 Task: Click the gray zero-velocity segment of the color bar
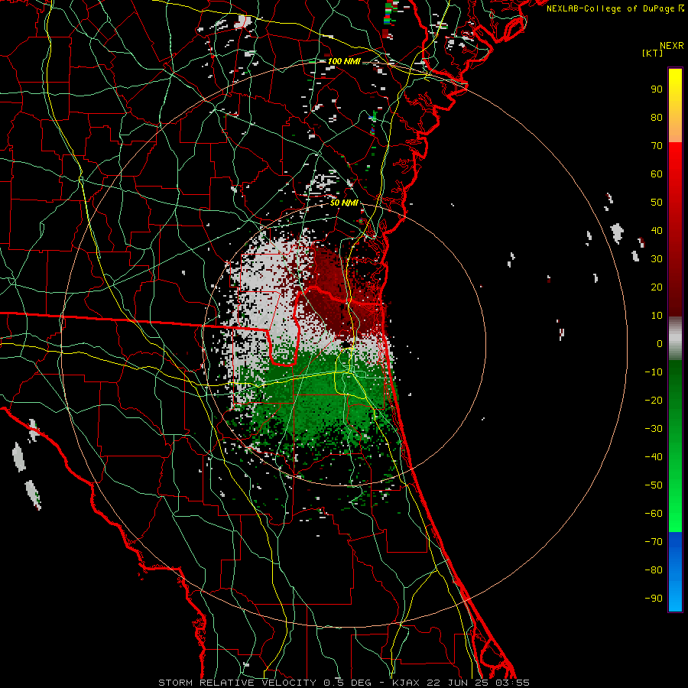[675, 339]
